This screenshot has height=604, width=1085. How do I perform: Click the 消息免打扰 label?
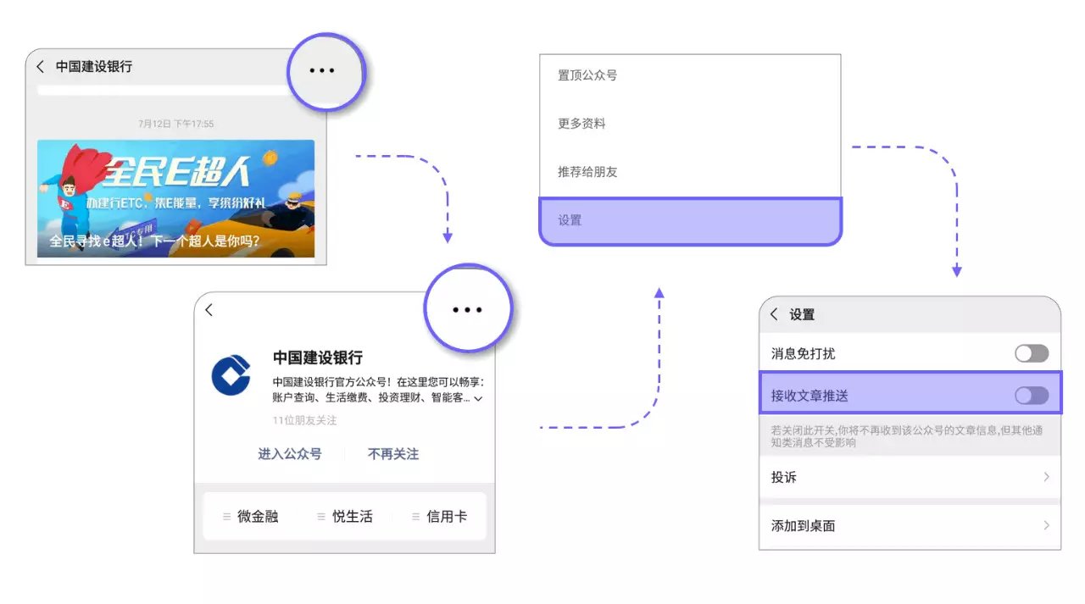[803, 353]
